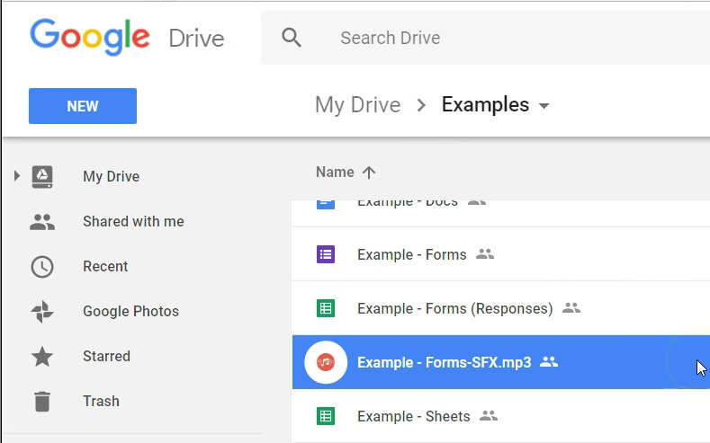710x443 pixels.
Task: Go to My Drive in the breadcrumb
Action: pos(358,105)
